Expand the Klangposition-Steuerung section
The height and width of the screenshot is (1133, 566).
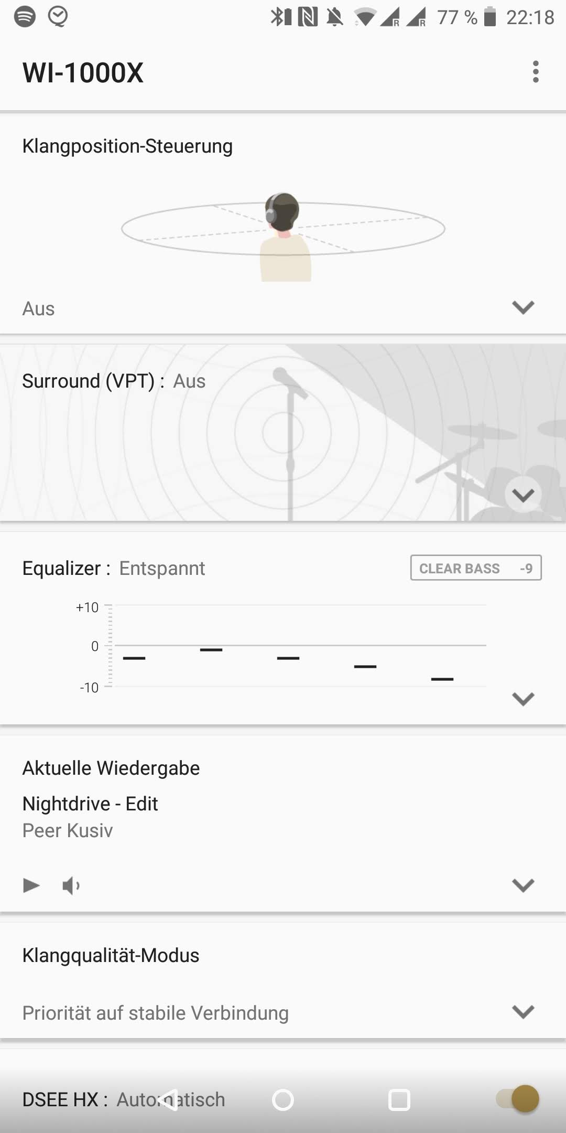coord(523,307)
